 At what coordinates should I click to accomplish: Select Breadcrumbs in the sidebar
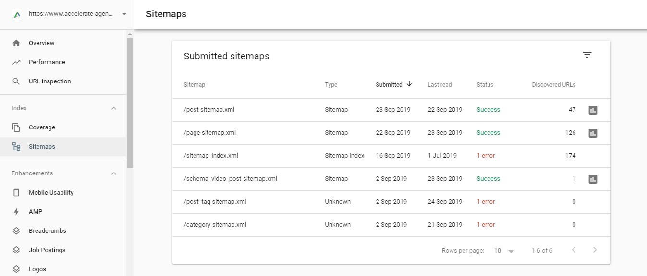[47, 231]
